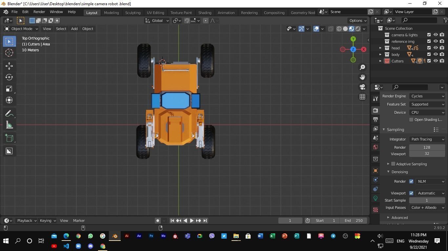This screenshot has width=448, height=251.
Task: Open the Keying popover in timeline
Action: [48, 221]
